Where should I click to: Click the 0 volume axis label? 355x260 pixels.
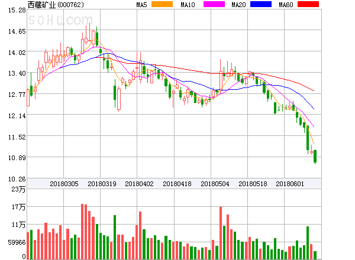24,256
